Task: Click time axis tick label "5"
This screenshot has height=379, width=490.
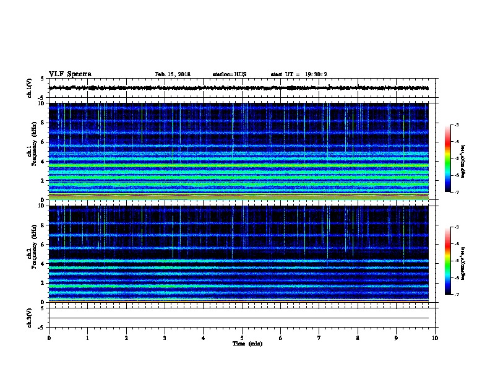Action: 242,338
